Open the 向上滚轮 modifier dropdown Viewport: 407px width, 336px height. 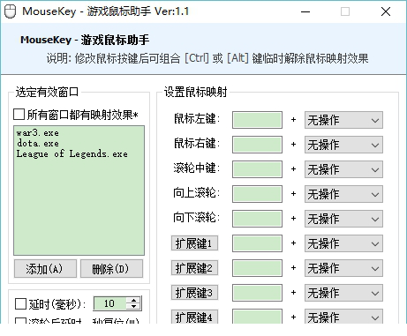343,194
